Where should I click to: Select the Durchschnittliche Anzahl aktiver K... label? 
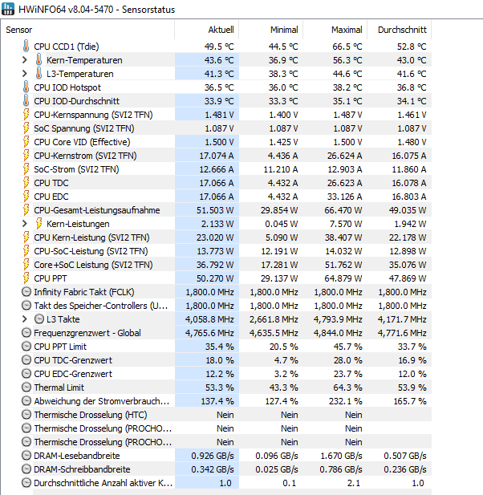103,483
